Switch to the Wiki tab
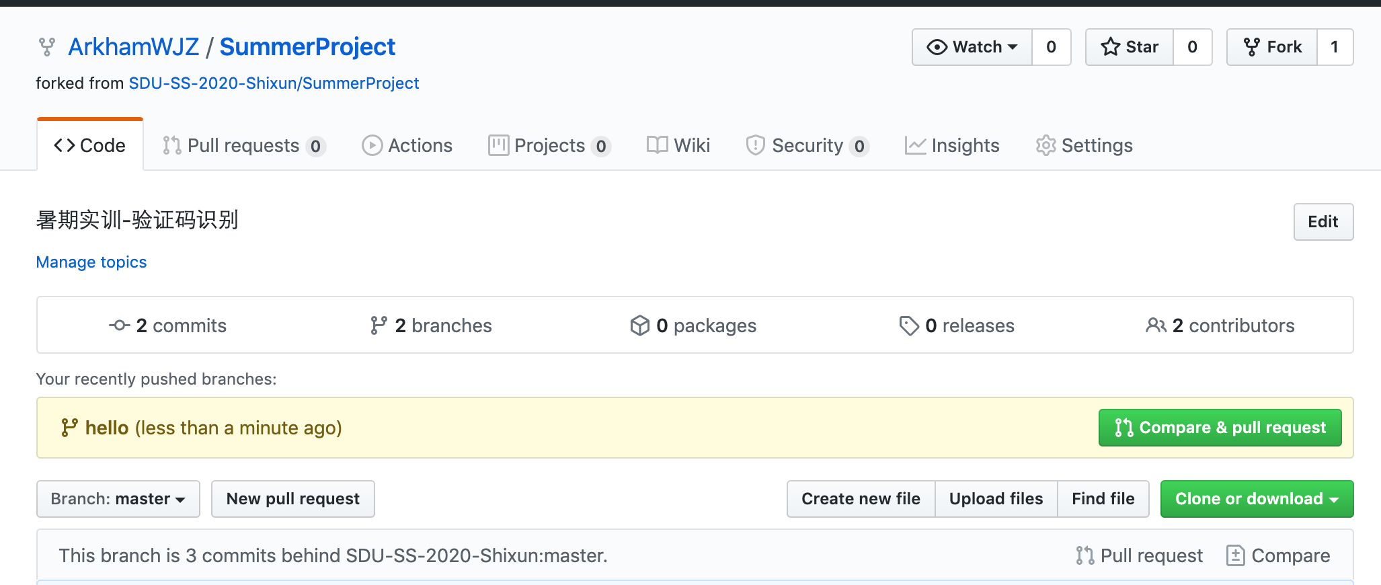This screenshot has height=585, width=1381. 678,145
